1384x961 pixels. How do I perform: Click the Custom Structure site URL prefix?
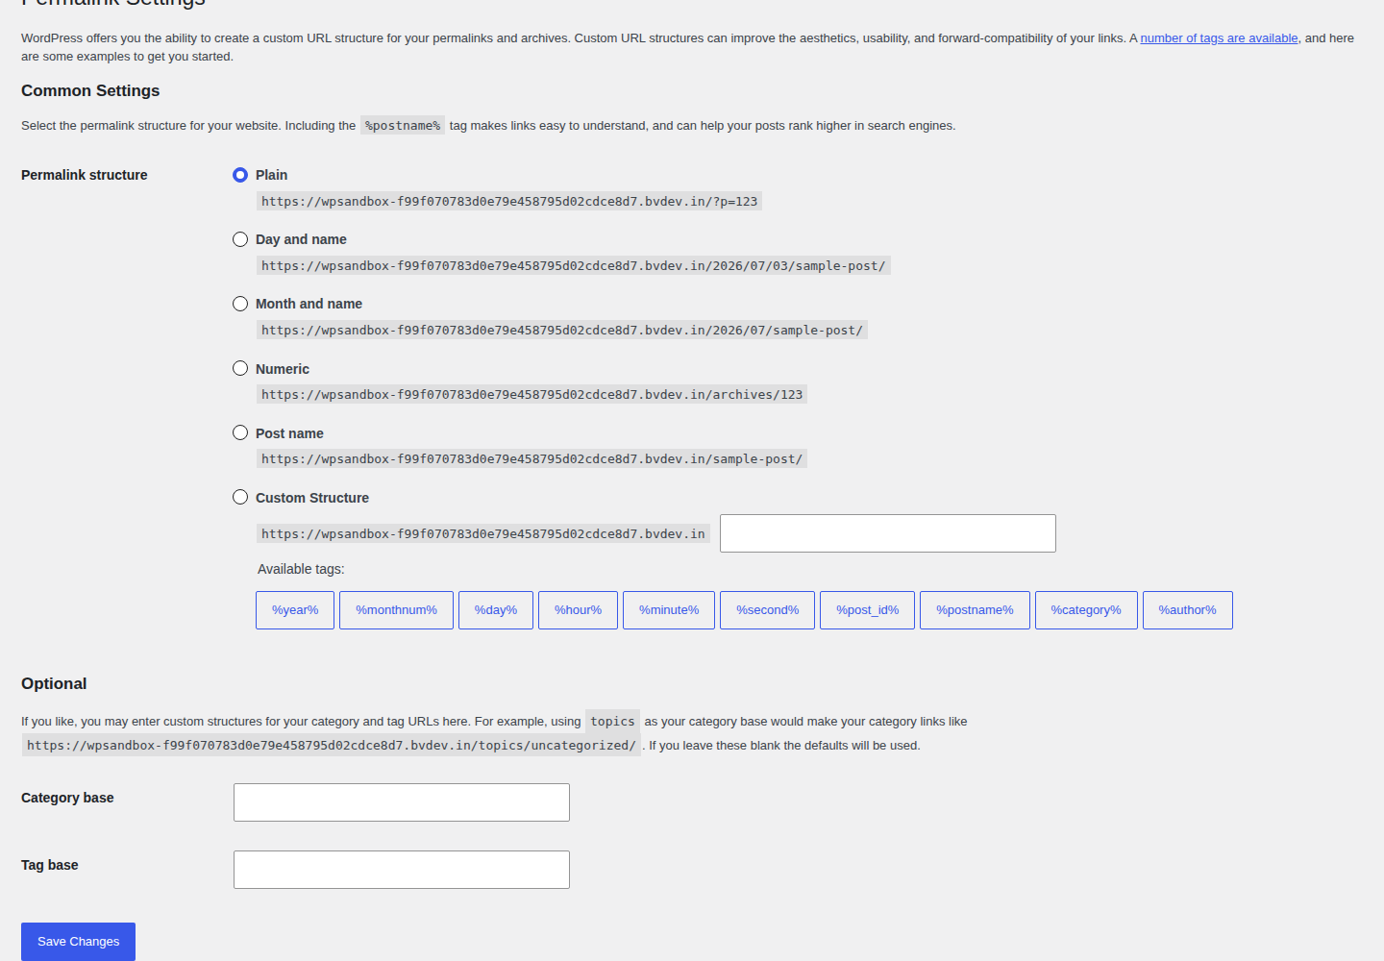click(483, 534)
